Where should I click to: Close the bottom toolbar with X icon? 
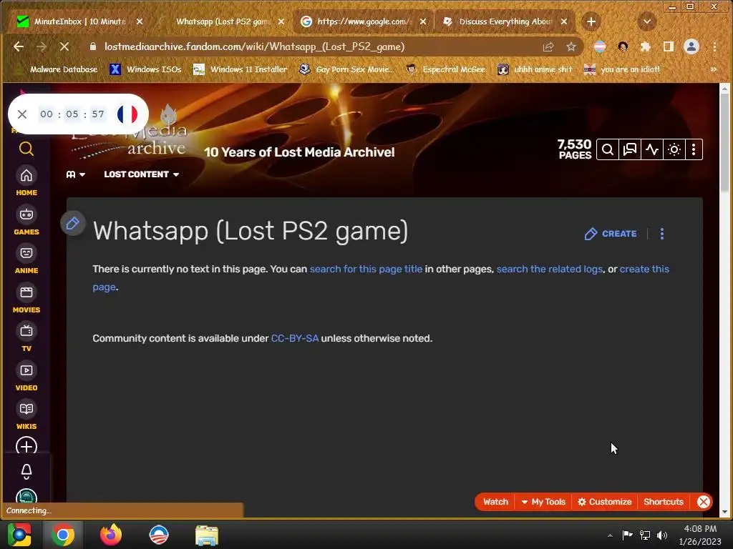tap(704, 502)
